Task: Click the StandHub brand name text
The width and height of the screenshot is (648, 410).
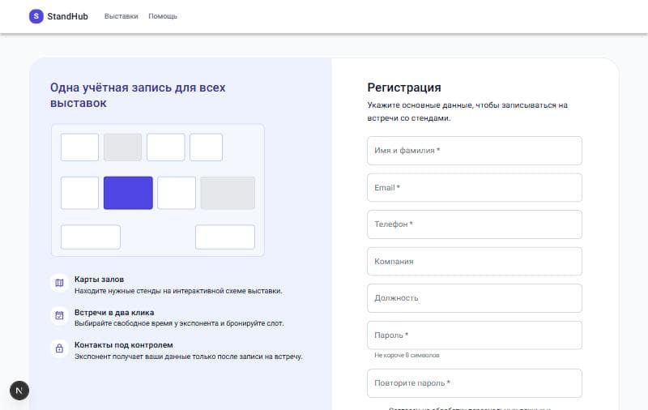Action: pyautogui.click(x=67, y=16)
